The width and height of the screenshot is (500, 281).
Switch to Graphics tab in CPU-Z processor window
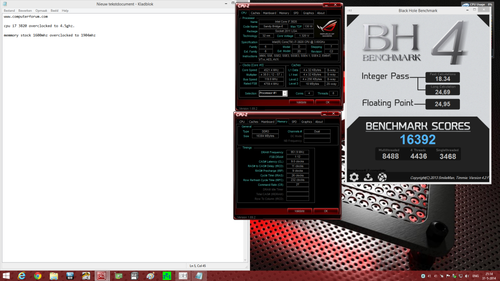coord(309,13)
